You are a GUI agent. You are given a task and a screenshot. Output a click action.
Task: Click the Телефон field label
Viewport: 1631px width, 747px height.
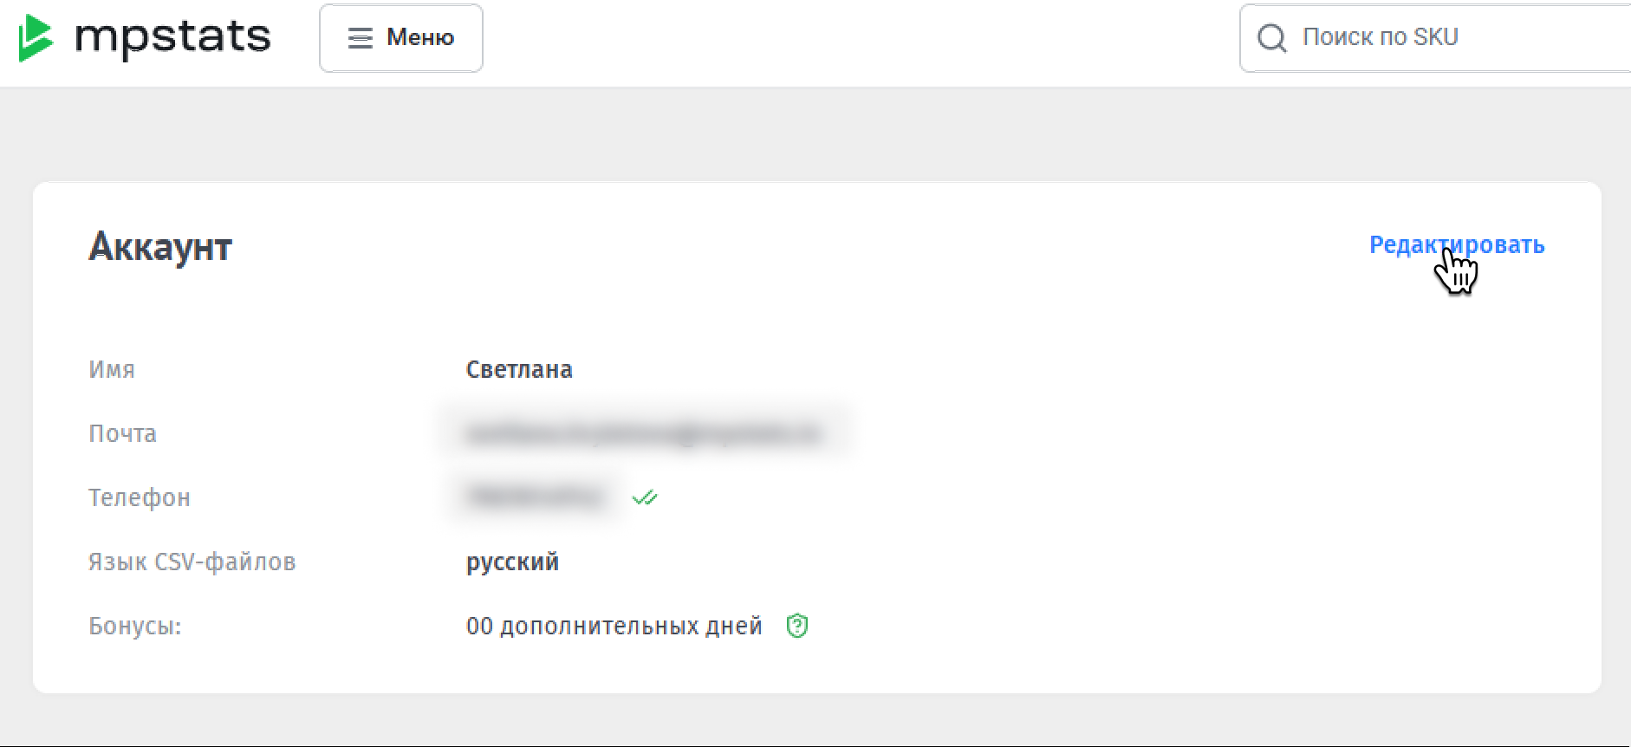click(140, 498)
